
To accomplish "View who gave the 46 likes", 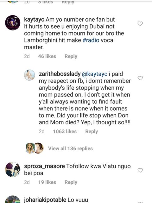I will click(47, 56).
